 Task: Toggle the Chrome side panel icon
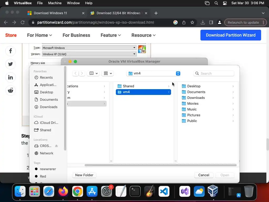211,23
